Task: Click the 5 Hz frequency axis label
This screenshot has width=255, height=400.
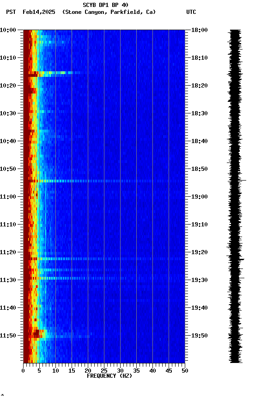Action: click(x=39, y=371)
